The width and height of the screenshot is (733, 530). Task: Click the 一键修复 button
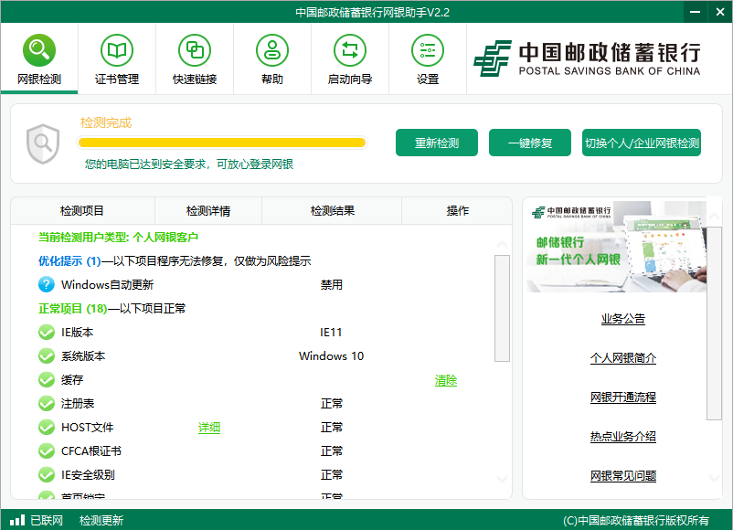click(x=530, y=143)
